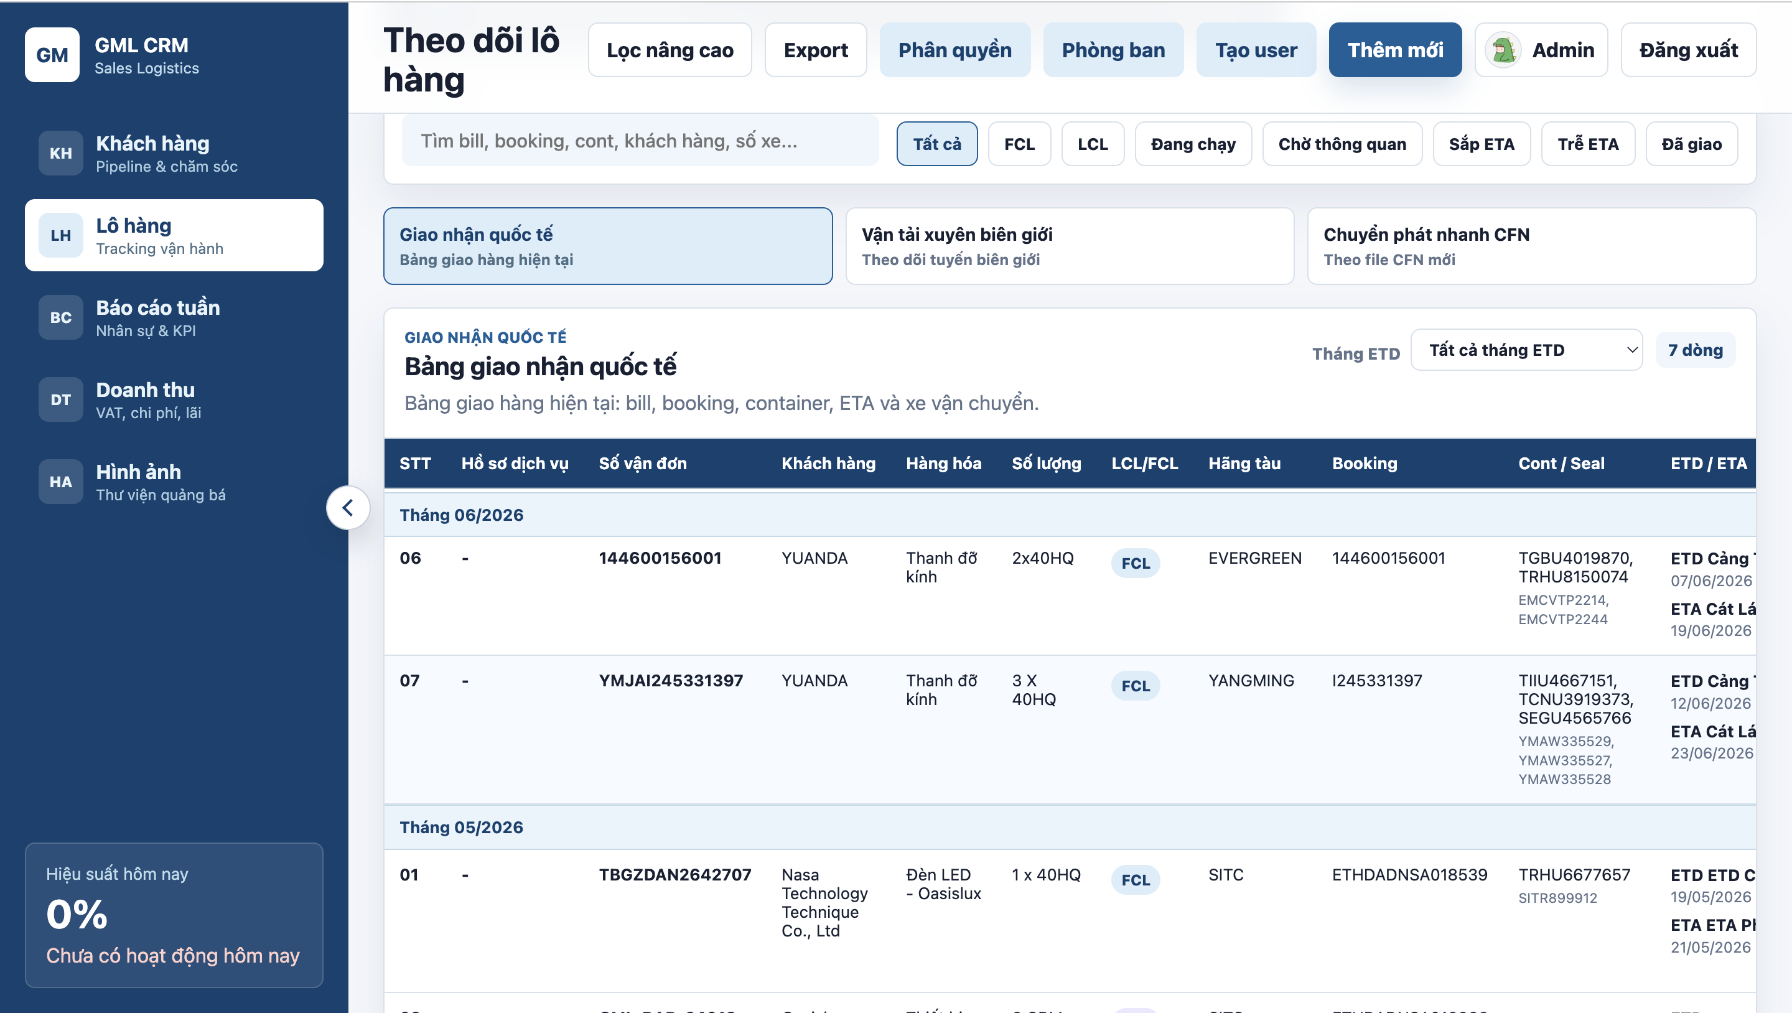This screenshot has width=1792, height=1013.
Task: Go to Báo cáo tuần section
Action: [x=174, y=317]
